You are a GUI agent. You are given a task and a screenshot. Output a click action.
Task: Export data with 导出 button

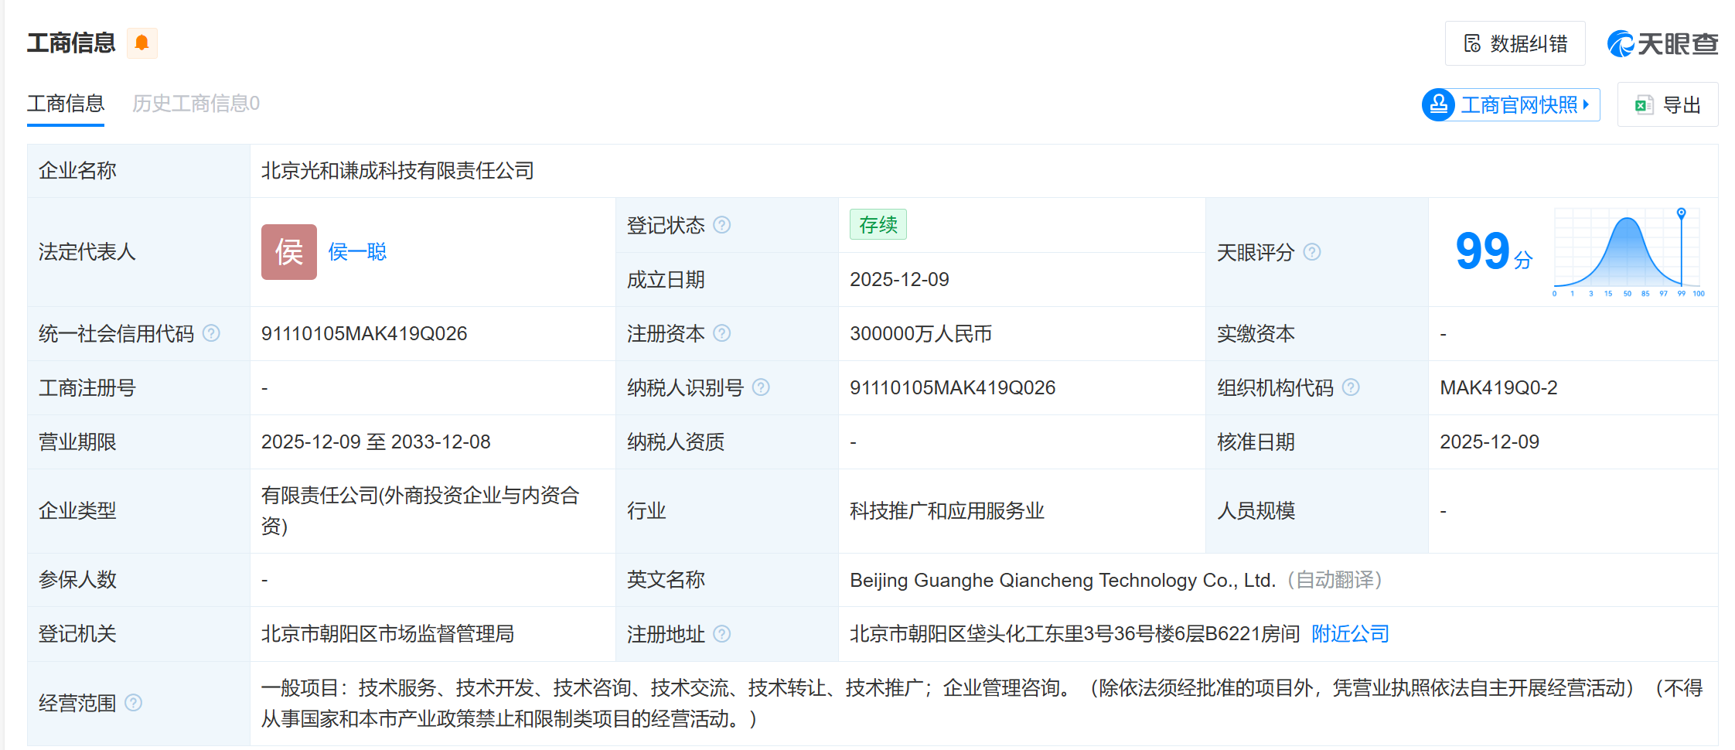tap(1668, 104)
